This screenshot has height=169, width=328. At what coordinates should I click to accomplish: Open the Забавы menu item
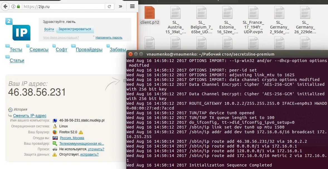pyautogui.click(x=118, y=49)
